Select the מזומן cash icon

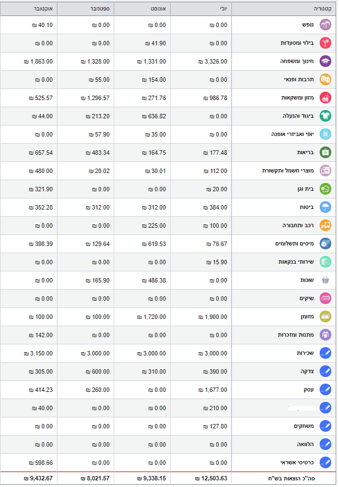(x=326, y=317)
